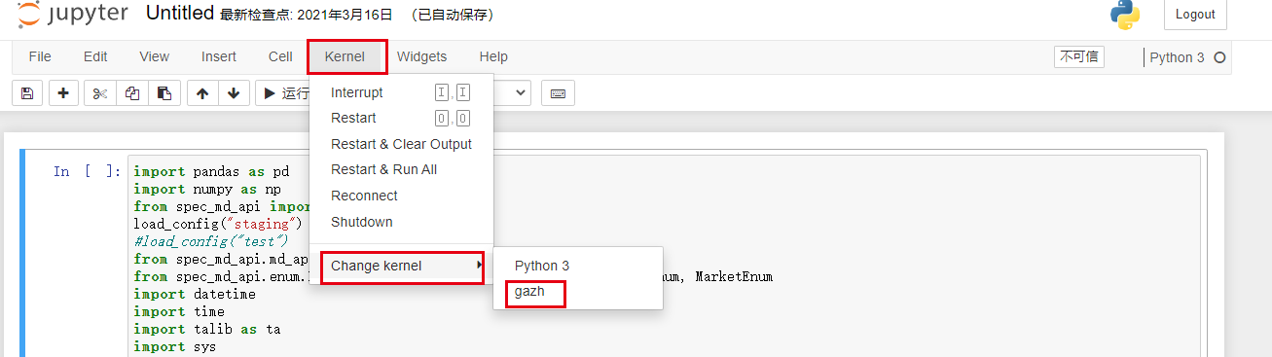Open the cell type dropdown
The image size is (1272, 357).
(513, 93)
